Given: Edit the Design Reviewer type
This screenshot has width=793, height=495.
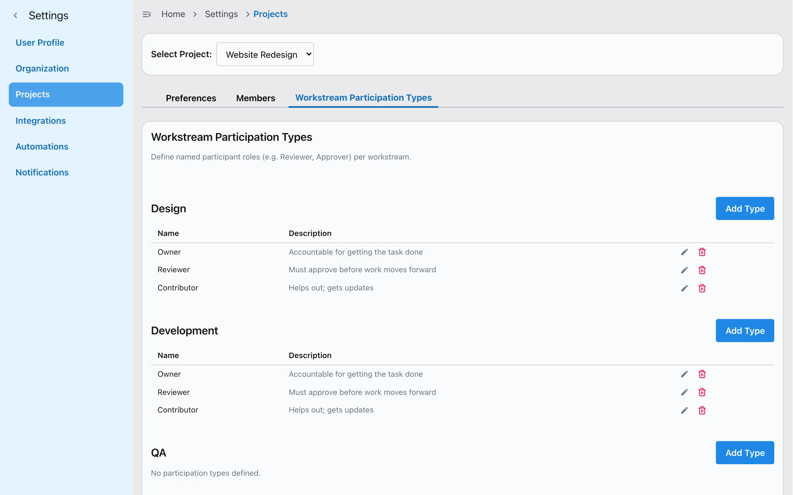Looking at the screenshot, I should point(684,270).
